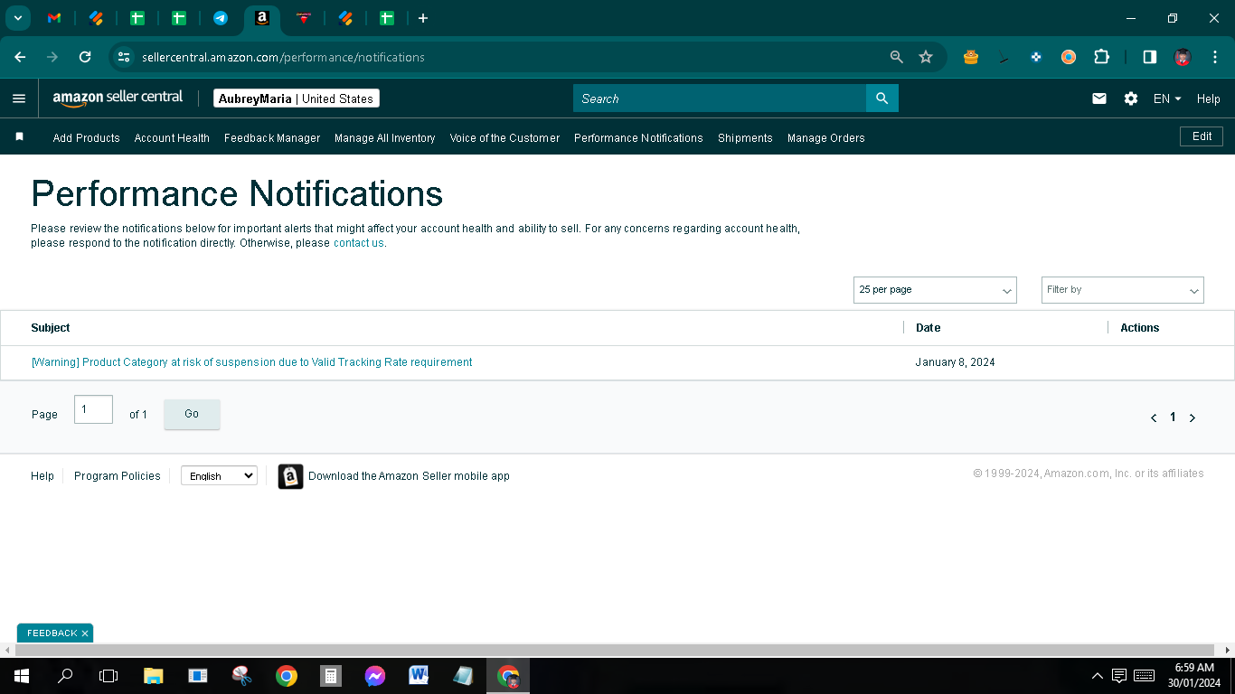
Task: Open the settings gear icon
Action: pos(1131,98)
